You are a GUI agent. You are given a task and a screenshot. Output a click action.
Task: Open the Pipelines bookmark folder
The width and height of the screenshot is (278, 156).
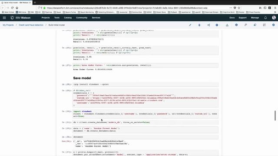(x=47, y=12)
